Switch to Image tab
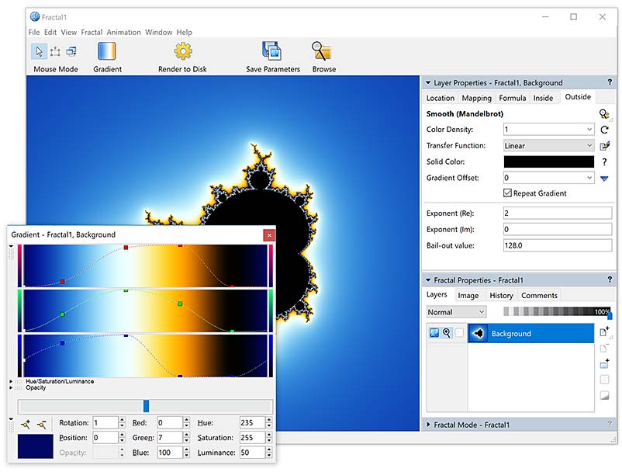Image resolution: width=622 pixels, height=472 pixels. pyautogui.click(x=468, y=295)
